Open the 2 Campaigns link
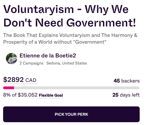 pos(31,63)
